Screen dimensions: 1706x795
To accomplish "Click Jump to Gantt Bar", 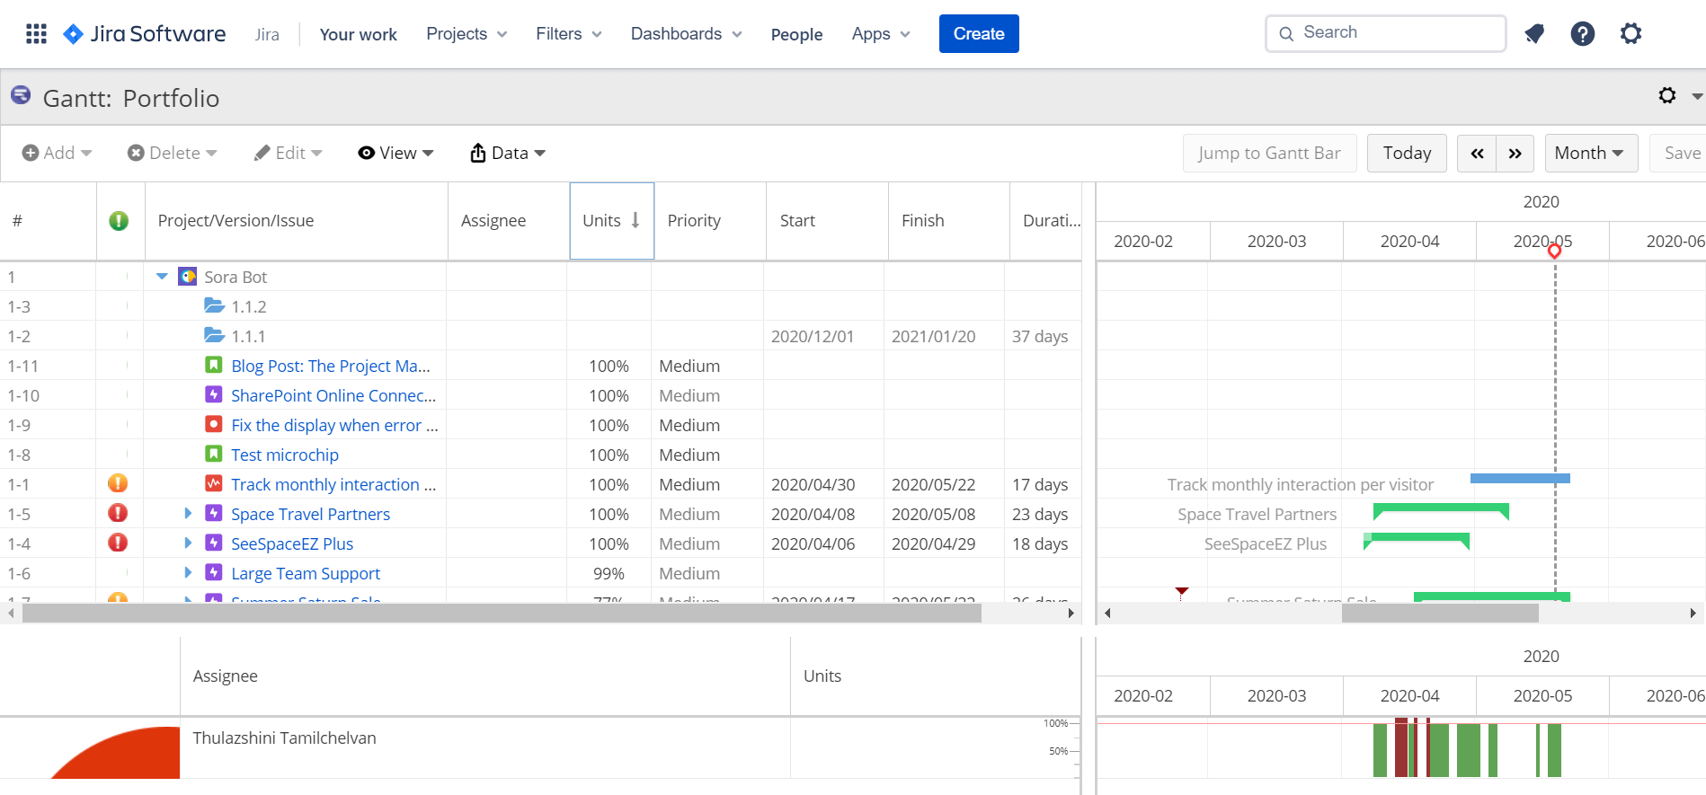I will pyautogui.click(x=1269, y=154).
